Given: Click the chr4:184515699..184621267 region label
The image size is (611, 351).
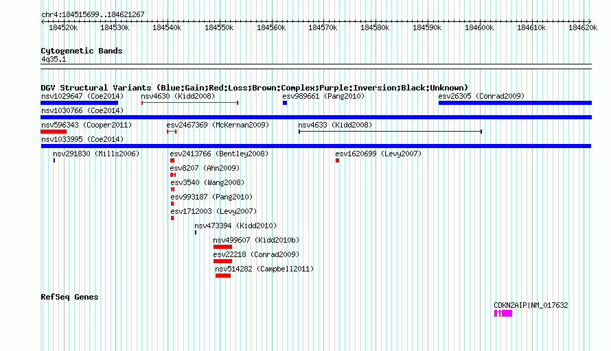Looking at the screenshot, I should 93,14.
